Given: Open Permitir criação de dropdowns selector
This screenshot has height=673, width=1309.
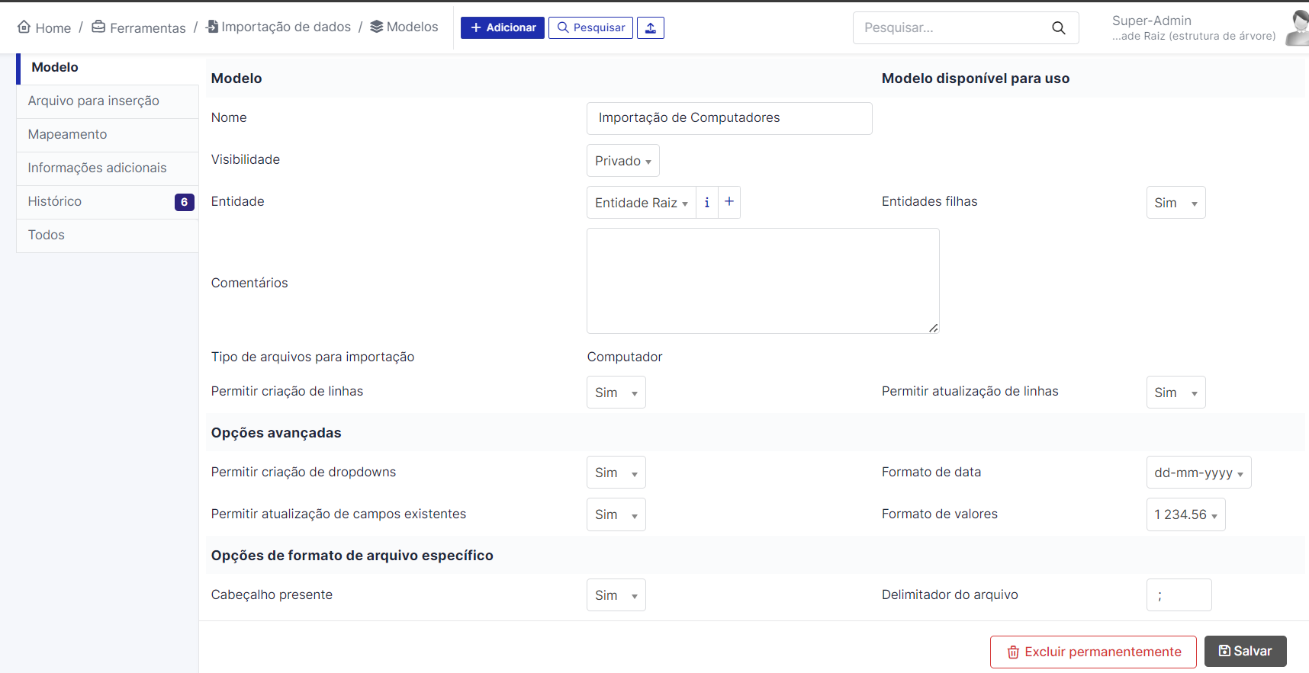Looking at the screenshot, I should pos(616,473).
